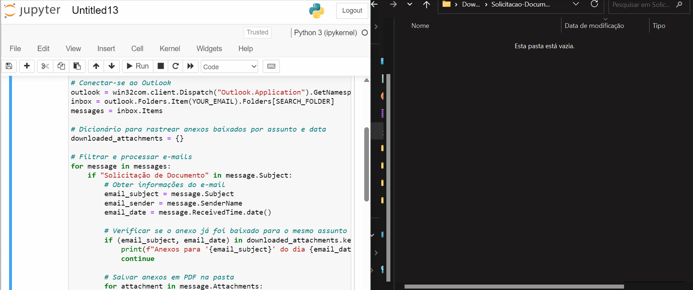Click the notebook scrollbar up arrow
This screenshot has height=290, width=693.
coord(366,80)
